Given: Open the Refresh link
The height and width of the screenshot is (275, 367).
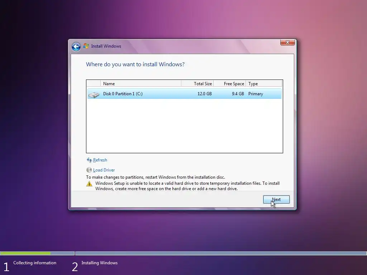Looking at the screenshot, I should click(x=100, y=160).
